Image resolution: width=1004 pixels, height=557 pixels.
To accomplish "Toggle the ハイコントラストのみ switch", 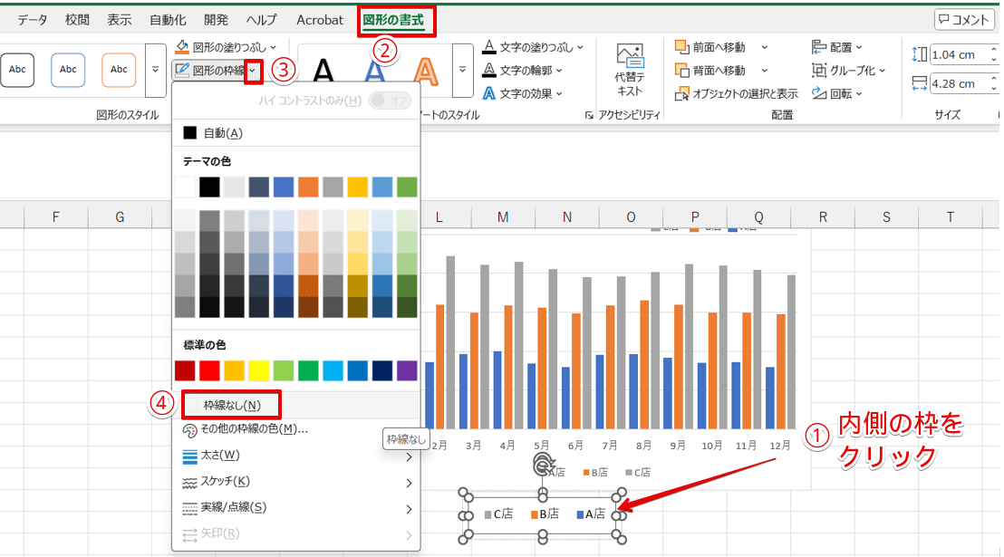I will (389, 101).
